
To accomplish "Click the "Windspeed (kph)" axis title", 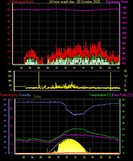I will (21, 2).
